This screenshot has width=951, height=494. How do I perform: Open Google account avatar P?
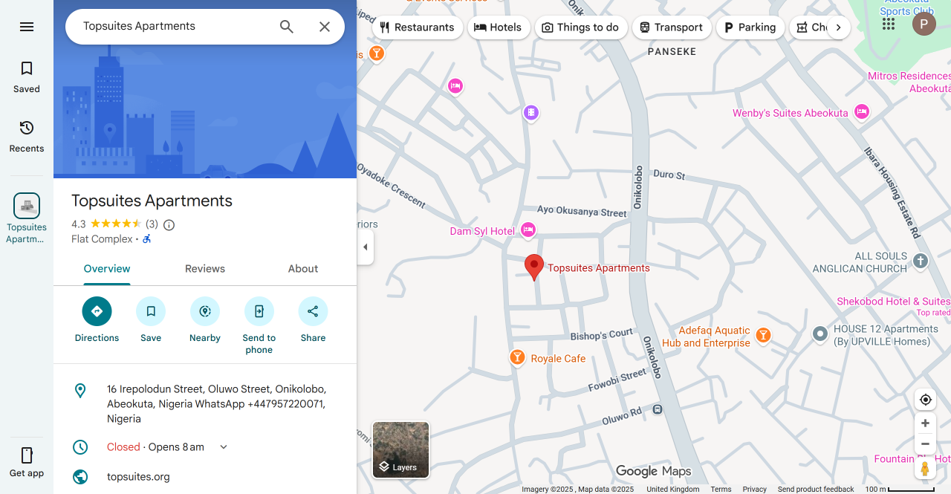pos(924,25)
